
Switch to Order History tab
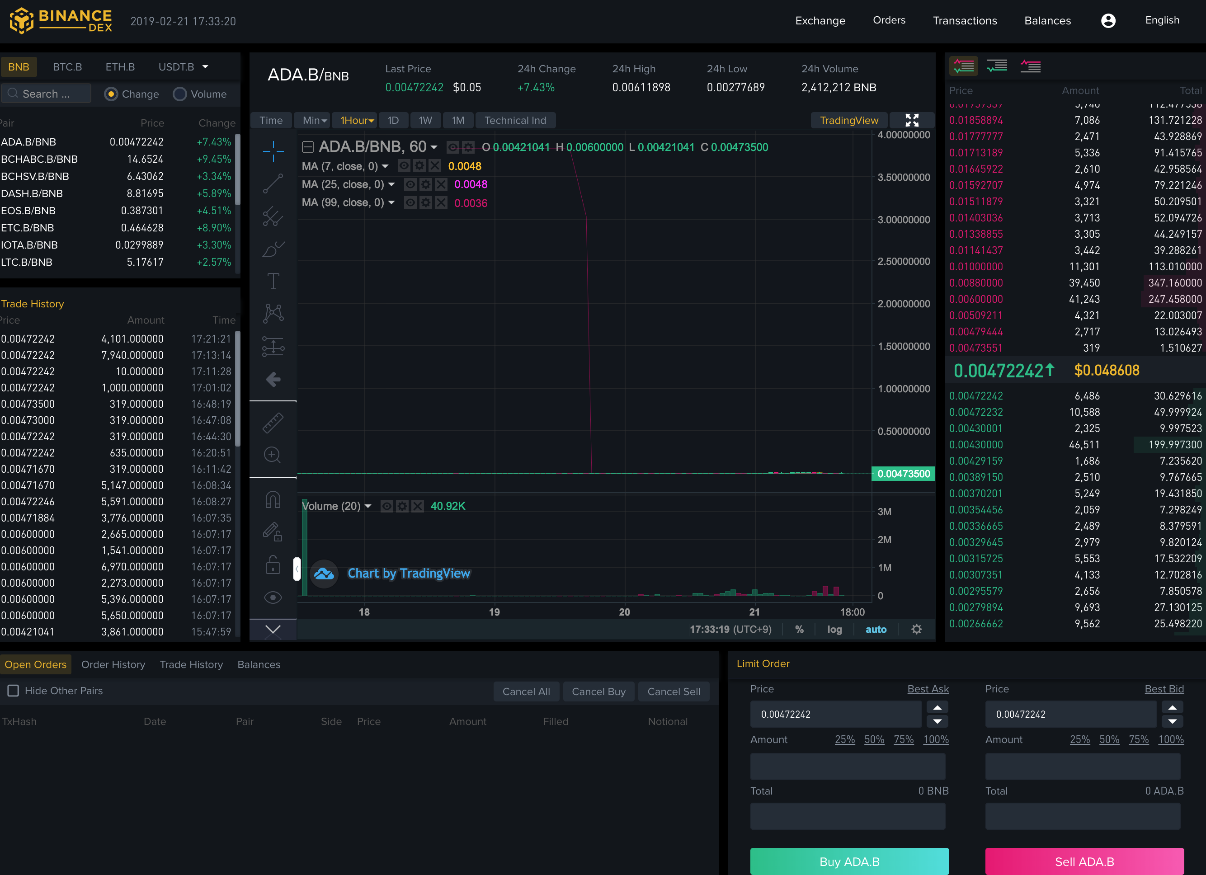point(113,664)
